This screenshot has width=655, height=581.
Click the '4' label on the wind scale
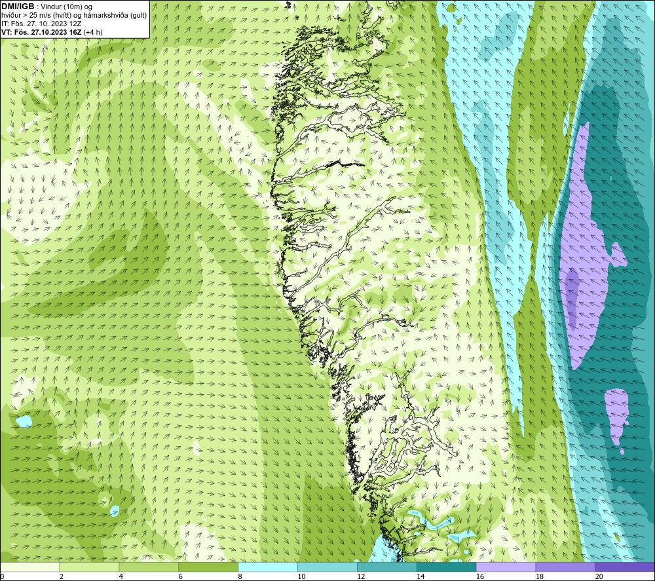coord(121,576)
